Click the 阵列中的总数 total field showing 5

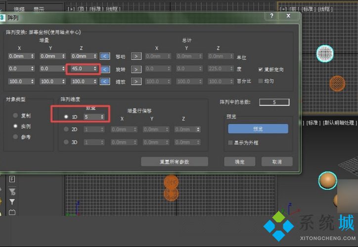(274, 102)
